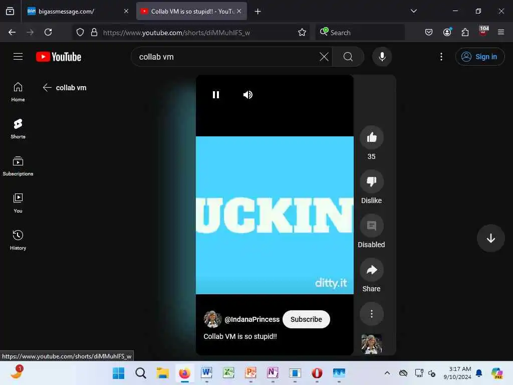513x385 pixels.
Task: Open Pocket save icon
Action: click(x=429, y=32)
